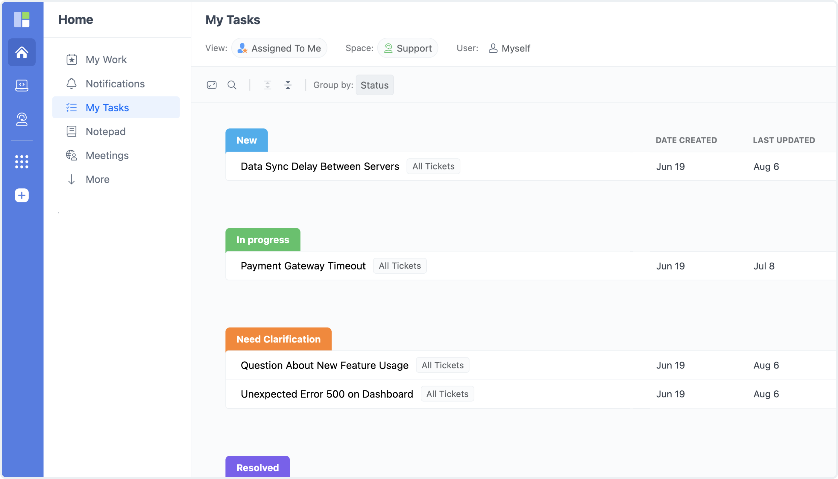The height and width of the screenshot is (479, 838).
Task: Click the full-screen expand icon in toolbar
Action: point(212,85)
